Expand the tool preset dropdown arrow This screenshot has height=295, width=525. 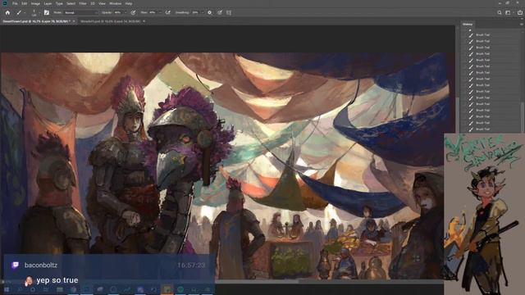coord(25,13)
